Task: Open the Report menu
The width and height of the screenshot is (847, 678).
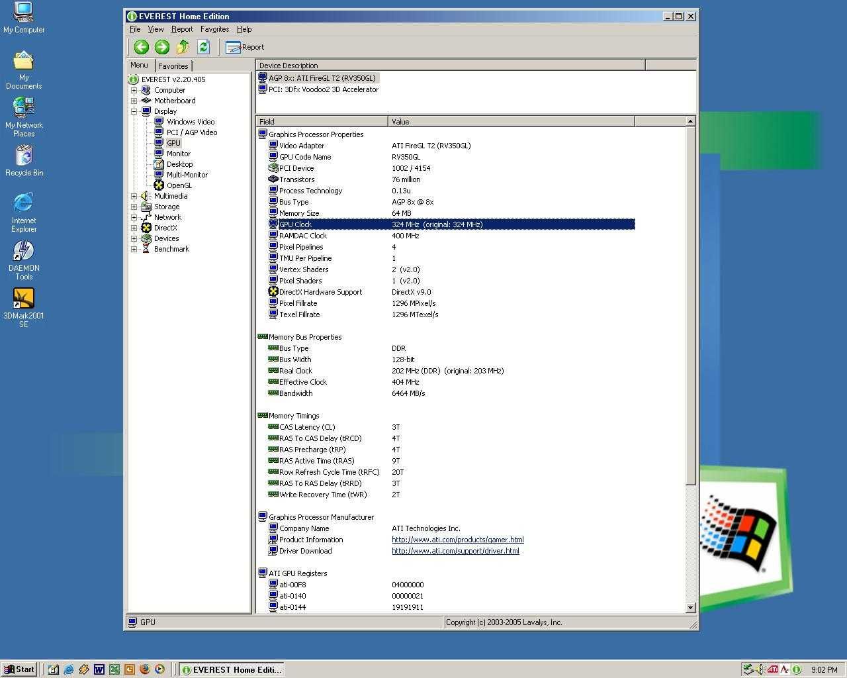Action: (182, 29)
